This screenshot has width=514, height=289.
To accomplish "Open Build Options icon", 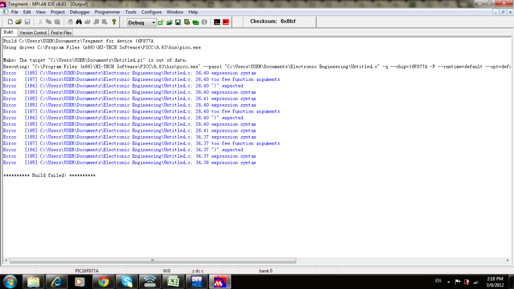I will 187,22.
